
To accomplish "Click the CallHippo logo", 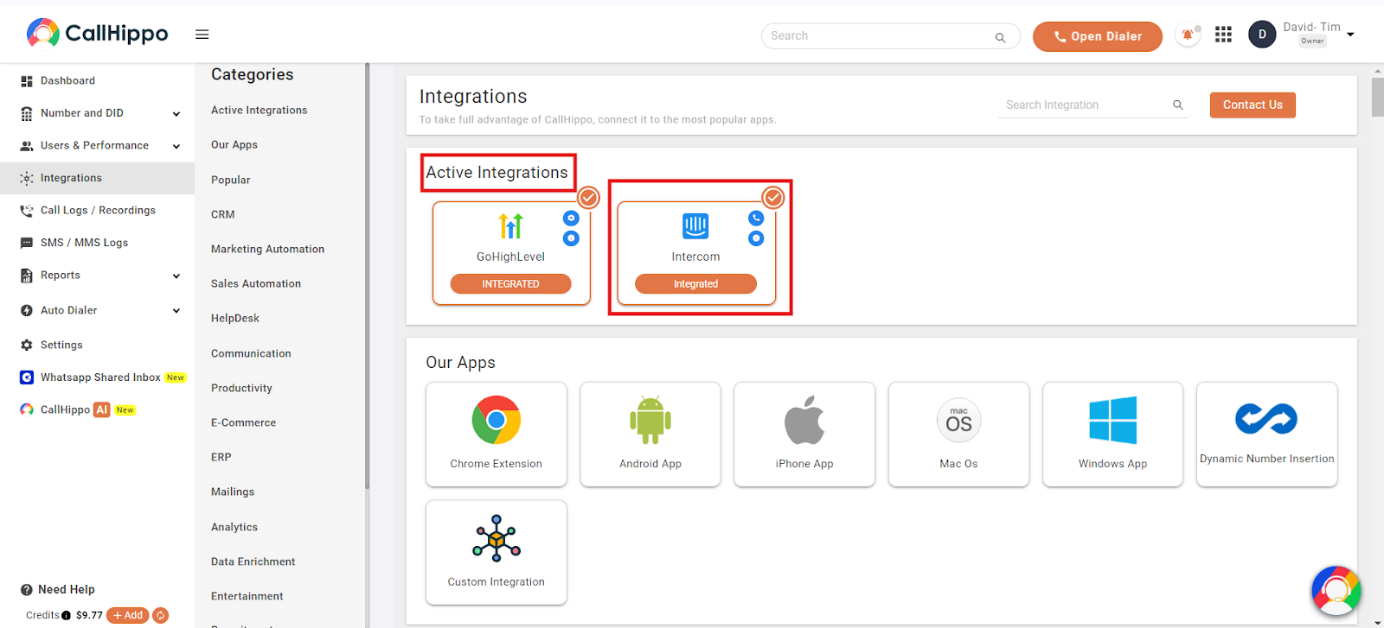I will [97, 34].
